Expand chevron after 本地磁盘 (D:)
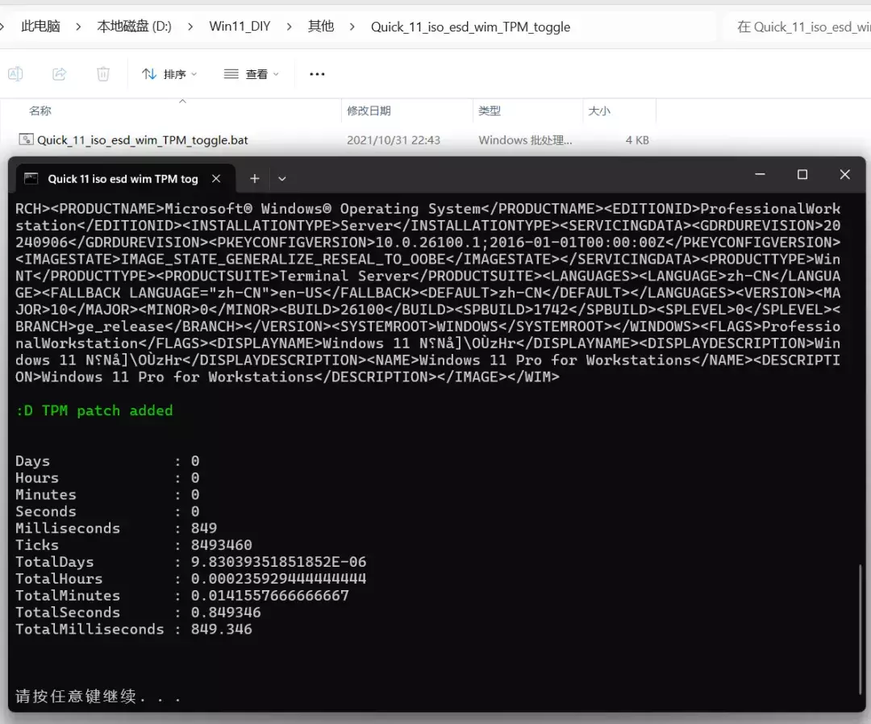This screenshot has width=871, height=724. click(190, 27)
